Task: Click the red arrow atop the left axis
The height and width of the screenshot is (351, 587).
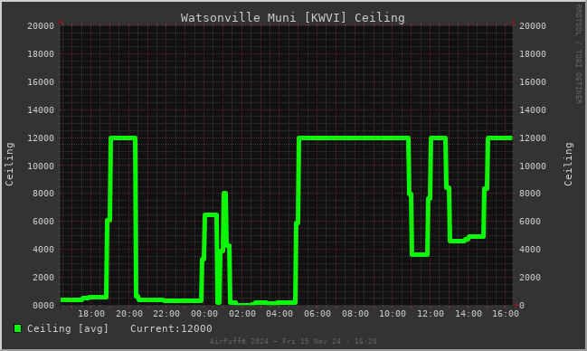Action: coord(61,22)
